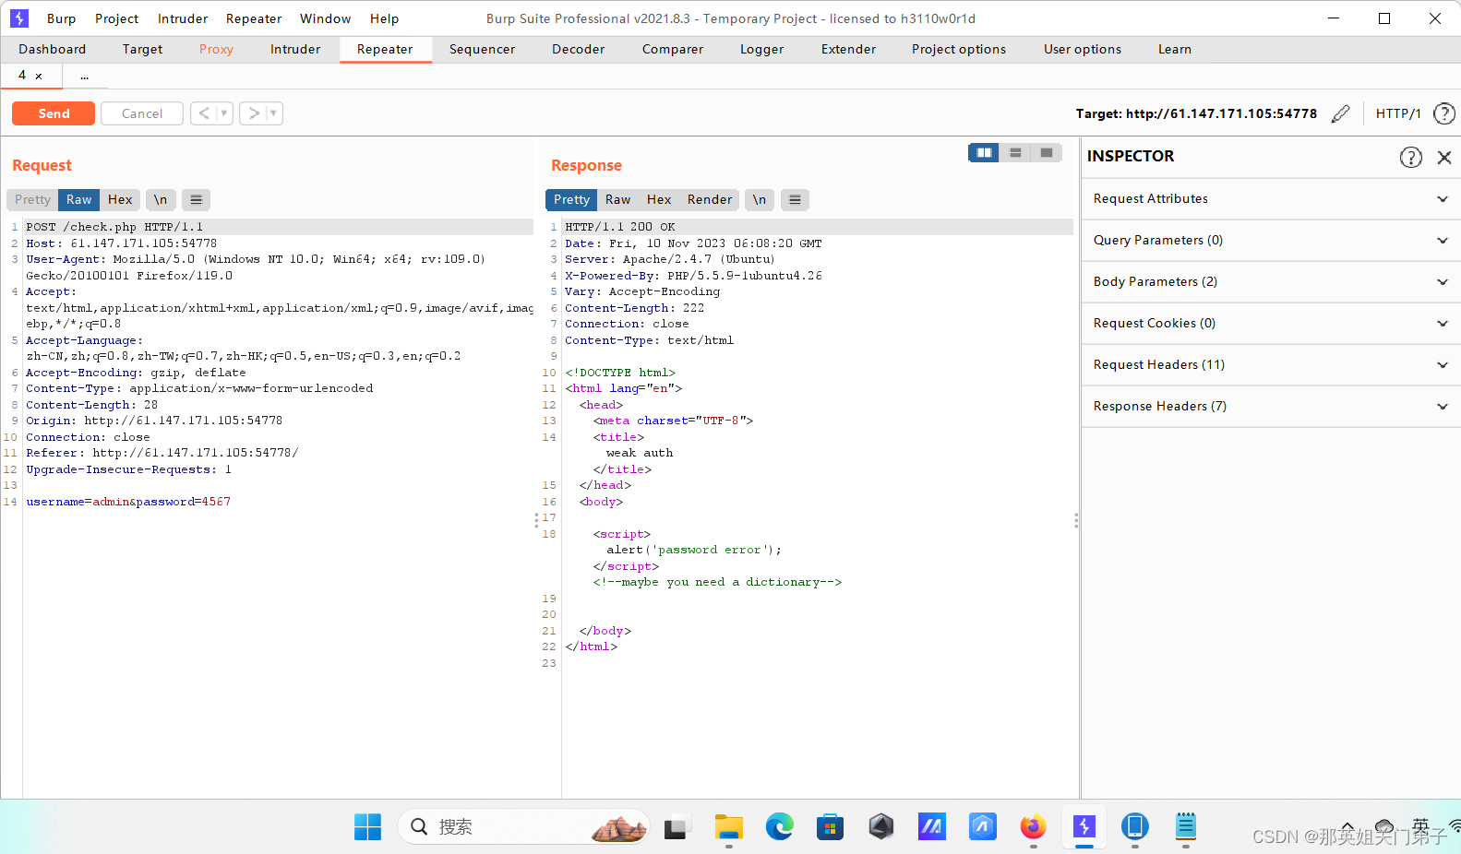Click the request body username=admin&password=4567 line
This screenshot has height=854, width=1461.
(128, 502)
